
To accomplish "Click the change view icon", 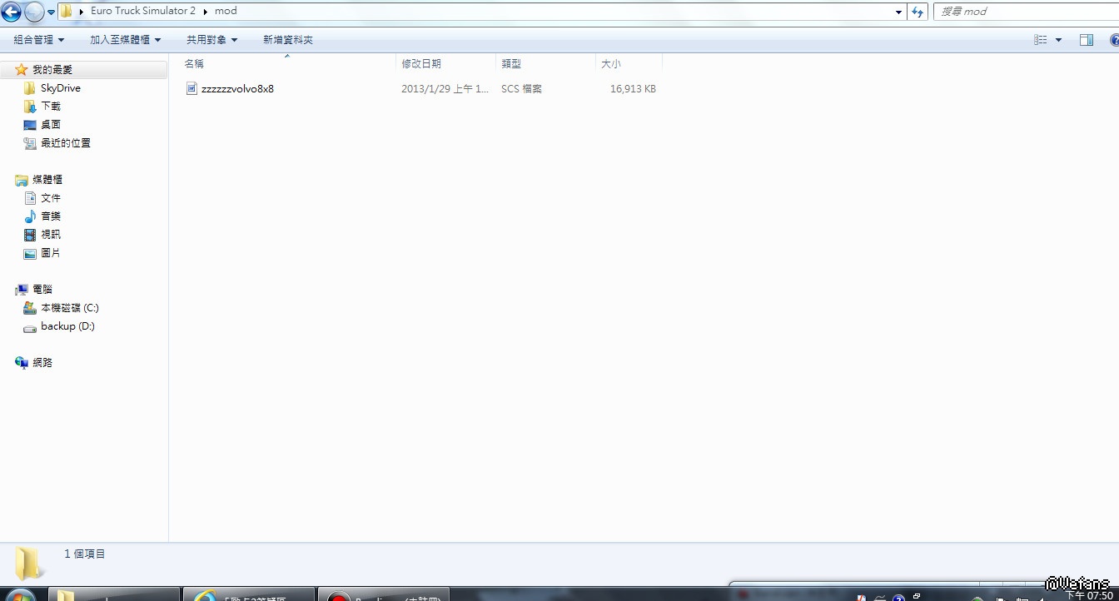I will coord(1040,40).
